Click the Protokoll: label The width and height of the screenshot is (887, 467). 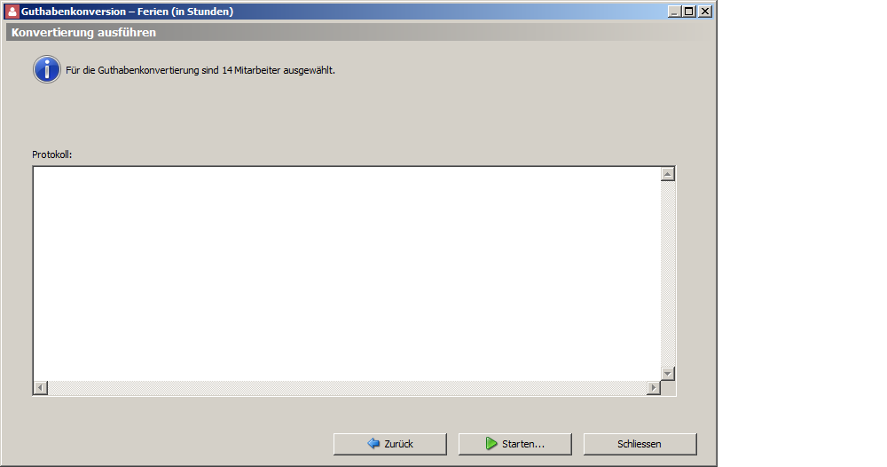(52, 154)
